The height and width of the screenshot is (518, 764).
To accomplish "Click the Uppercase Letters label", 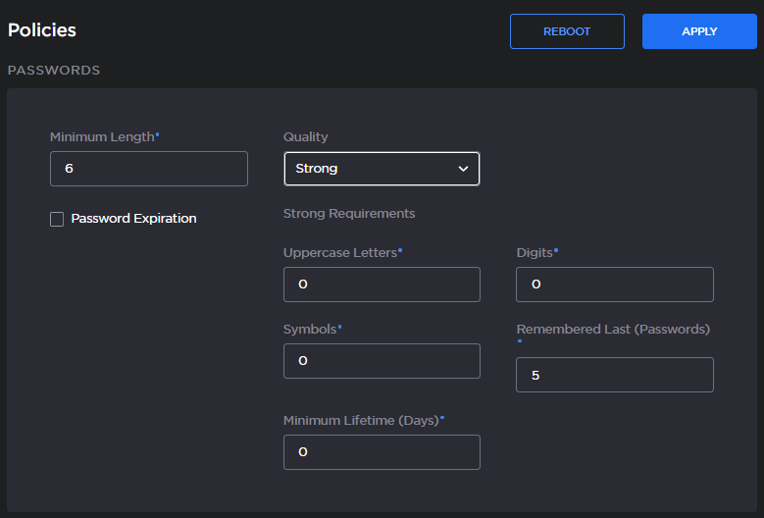I will (339, 252).
